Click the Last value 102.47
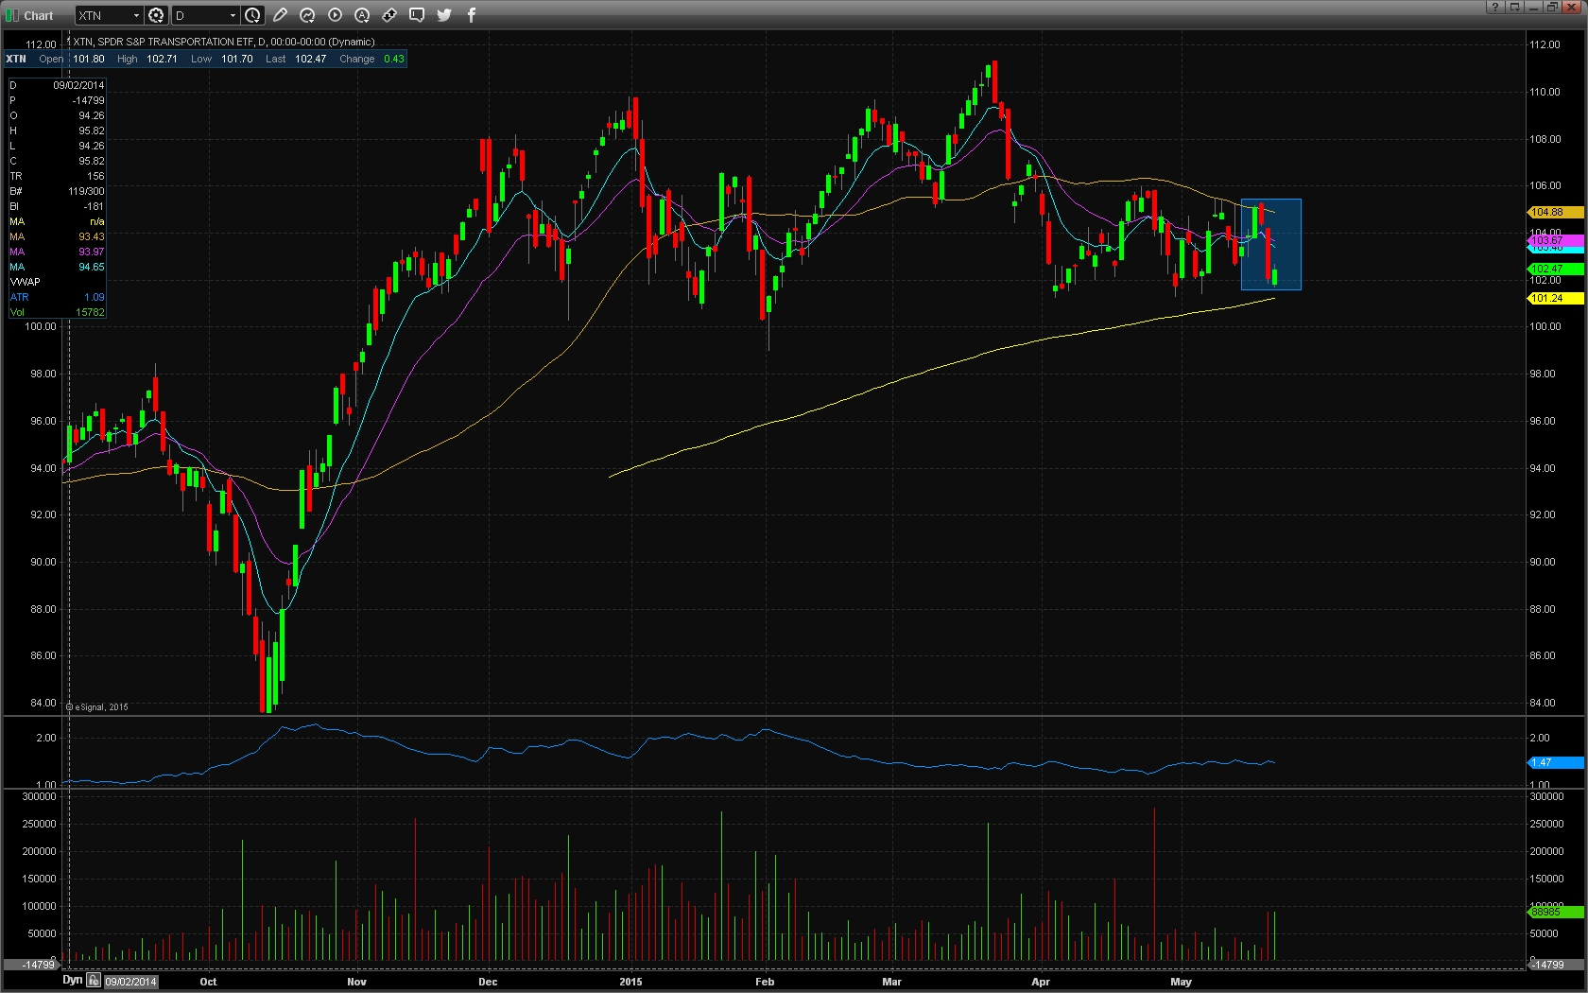1588x993 pixels. 310,59
